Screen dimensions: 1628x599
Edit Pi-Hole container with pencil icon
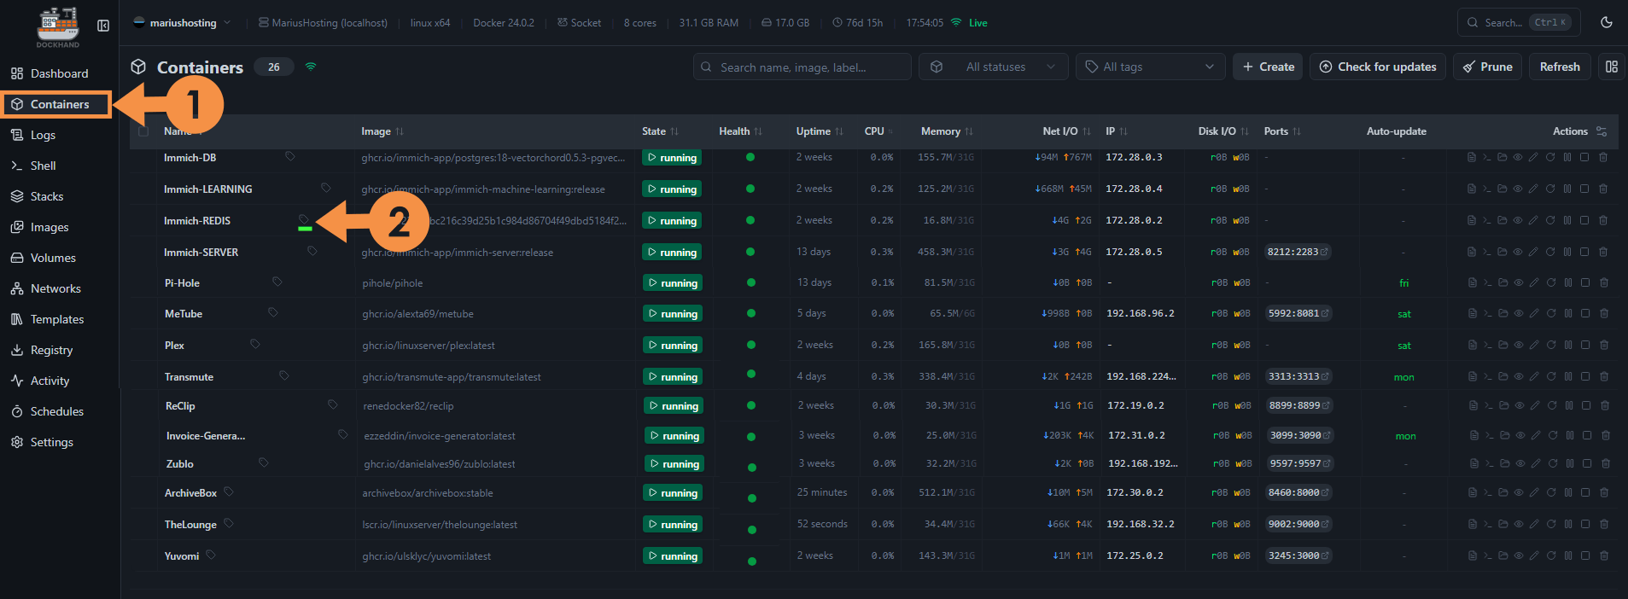[x=1534, y=282]
